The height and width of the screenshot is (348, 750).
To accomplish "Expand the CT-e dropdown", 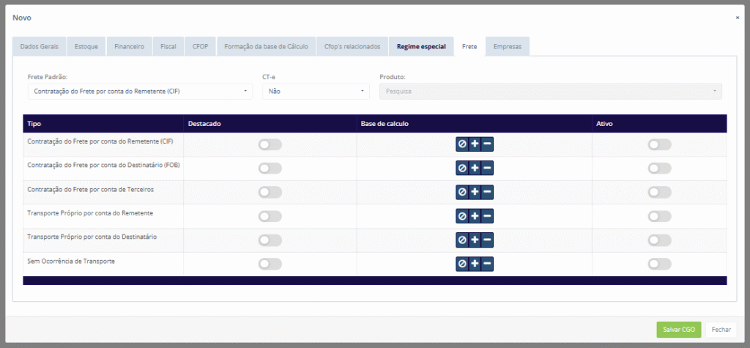I will (315, 92).
